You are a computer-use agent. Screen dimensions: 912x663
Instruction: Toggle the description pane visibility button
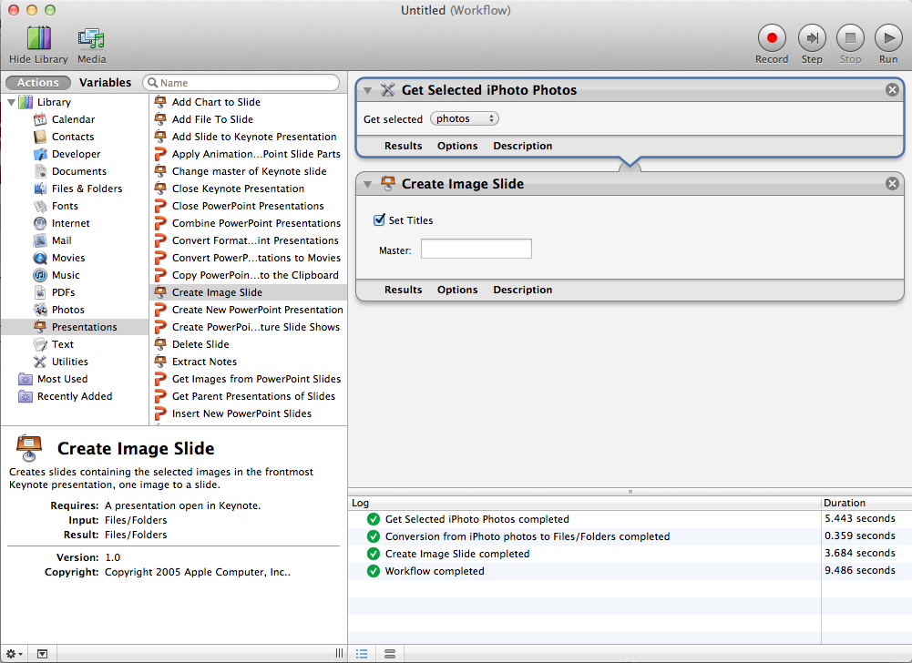tap(43, 654)
